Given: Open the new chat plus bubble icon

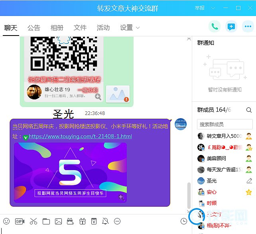Looking at the screenshot, I should pos(231,26).
